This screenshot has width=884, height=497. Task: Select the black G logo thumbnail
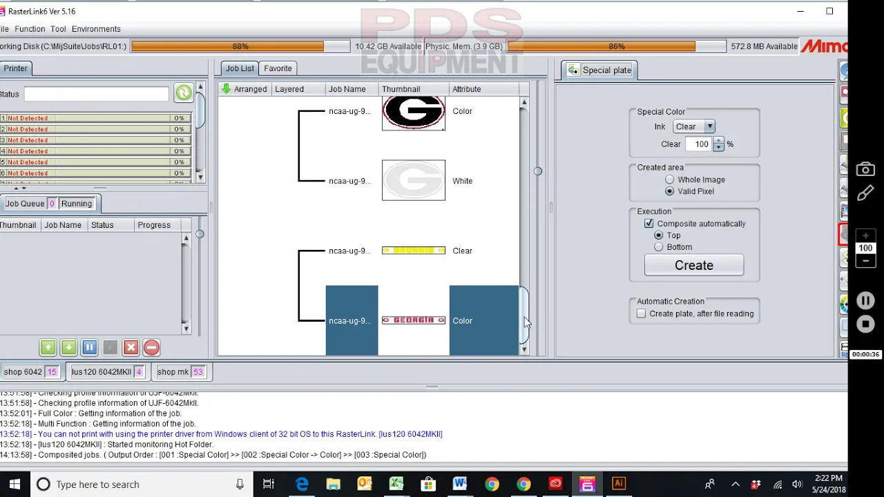414,113
